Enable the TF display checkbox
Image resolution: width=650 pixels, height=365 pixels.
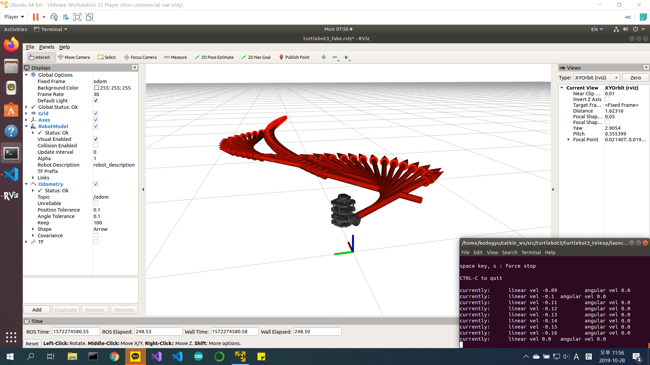coord(96,242)
